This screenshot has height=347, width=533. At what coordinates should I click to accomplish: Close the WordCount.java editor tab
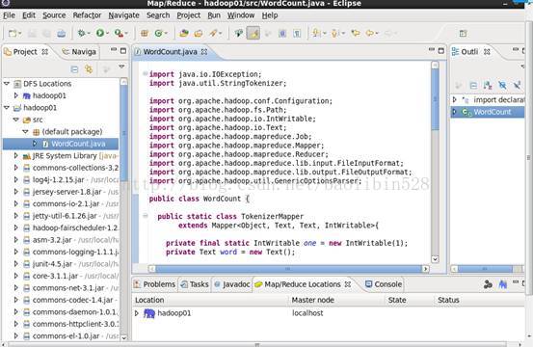click(204, 52)
